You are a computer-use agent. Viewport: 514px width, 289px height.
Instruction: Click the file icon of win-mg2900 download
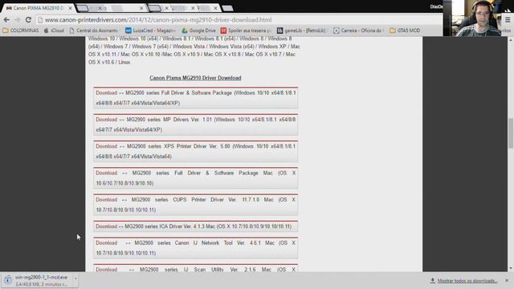coord(7,280)
